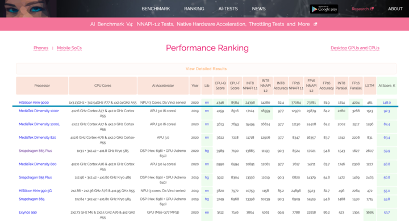409x221 pixels.
Task: Open the Google Play store badge
Action: click(324, 9)
